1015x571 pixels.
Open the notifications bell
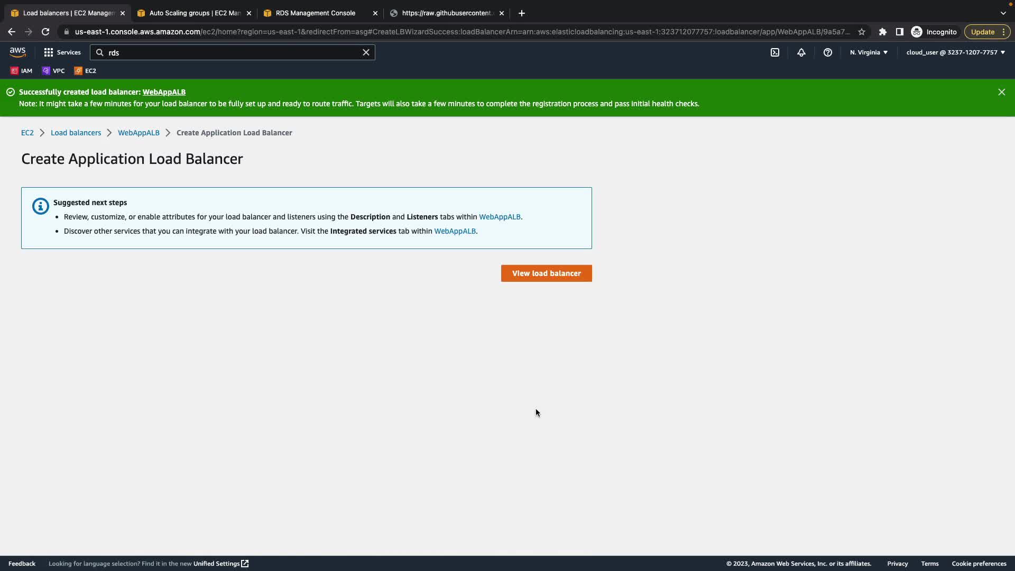pyautogui.click(x=801, y=52)
